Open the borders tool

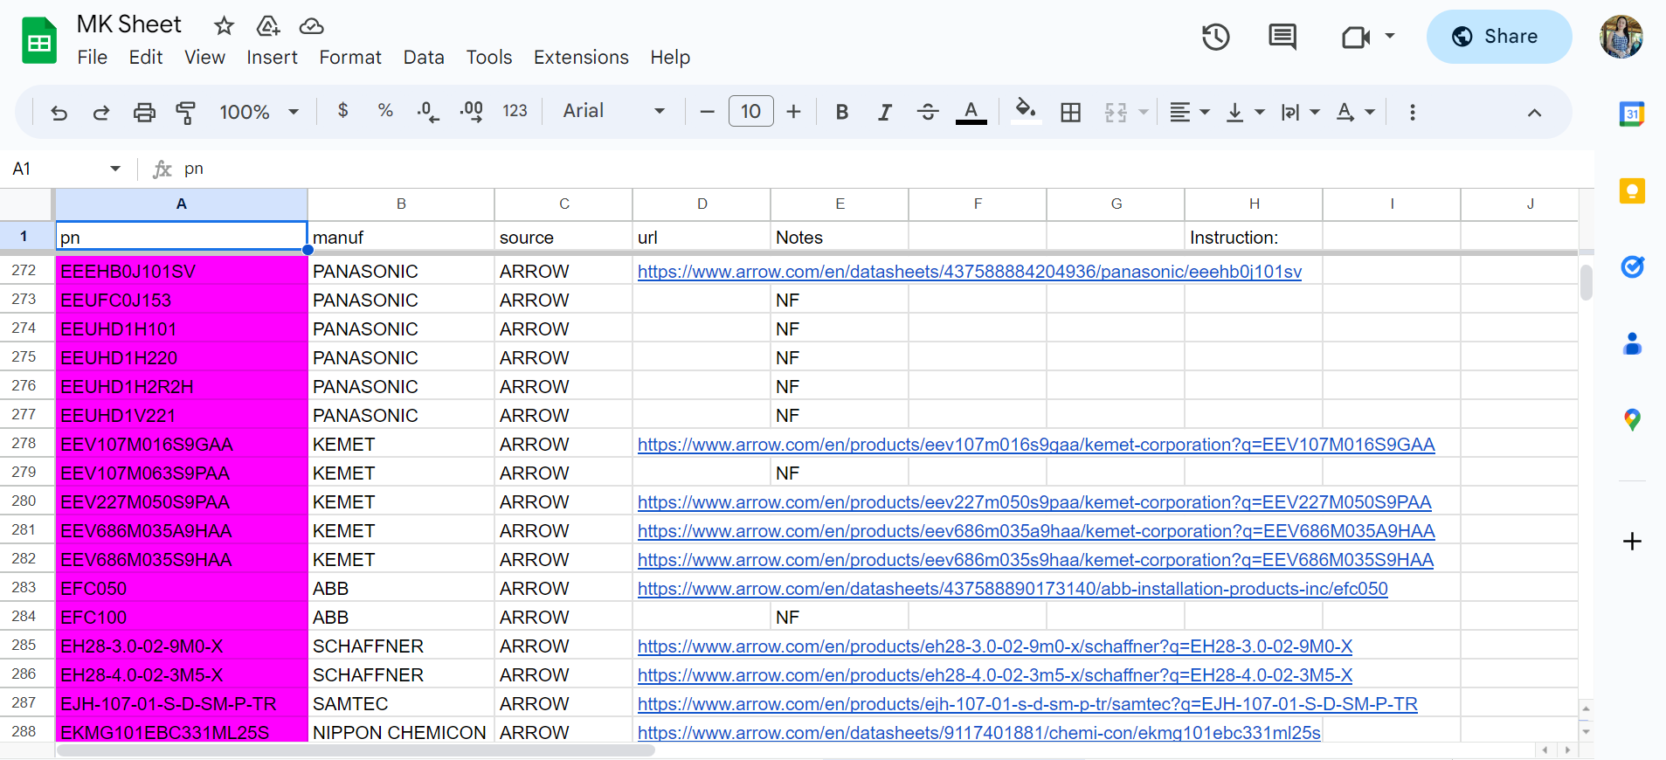[x=1071, y=112]
